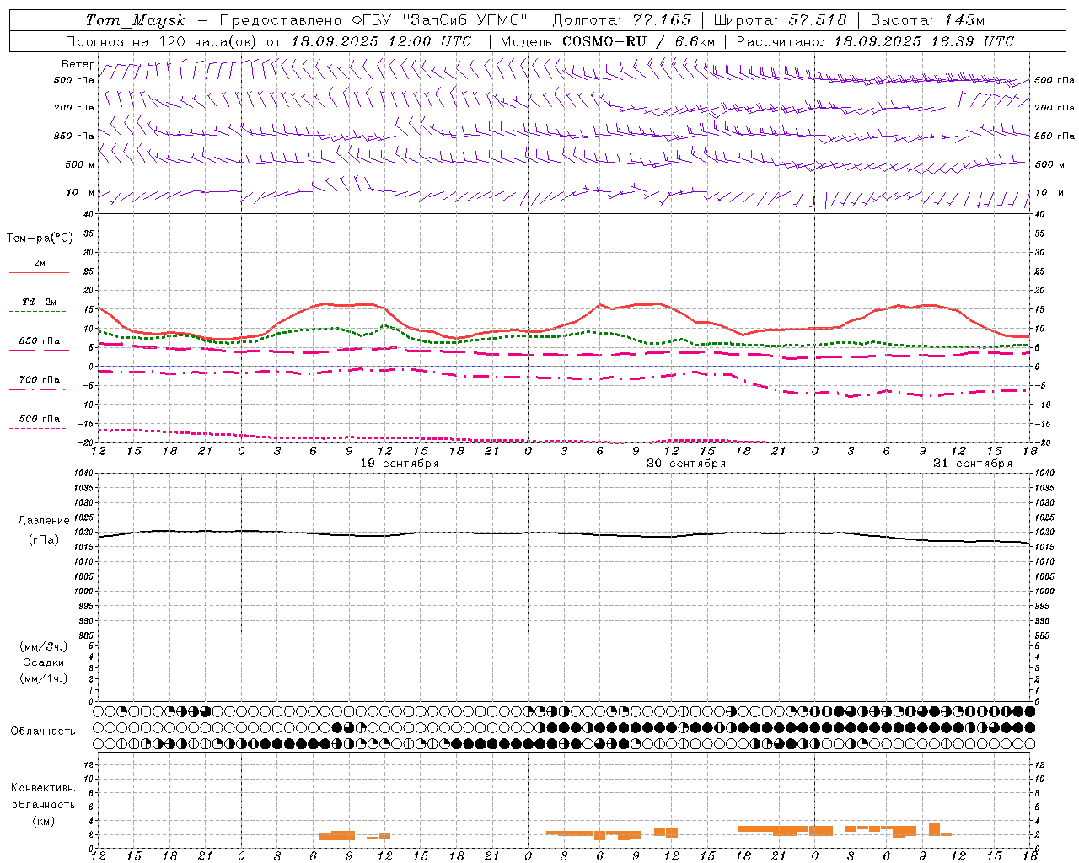Click '985' on left pressure axis
This screenshot has height=863, width=1079.
tap(84, 635)
